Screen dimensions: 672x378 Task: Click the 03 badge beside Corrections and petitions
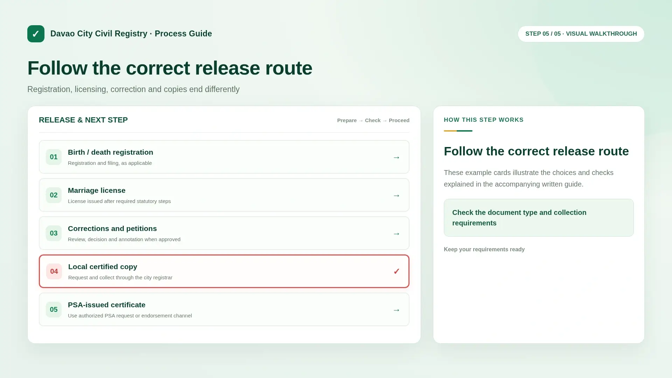[x=54, y=233]
